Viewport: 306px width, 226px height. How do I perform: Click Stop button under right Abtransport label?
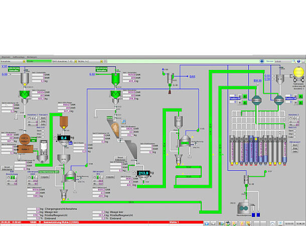[x=295, y=148]
